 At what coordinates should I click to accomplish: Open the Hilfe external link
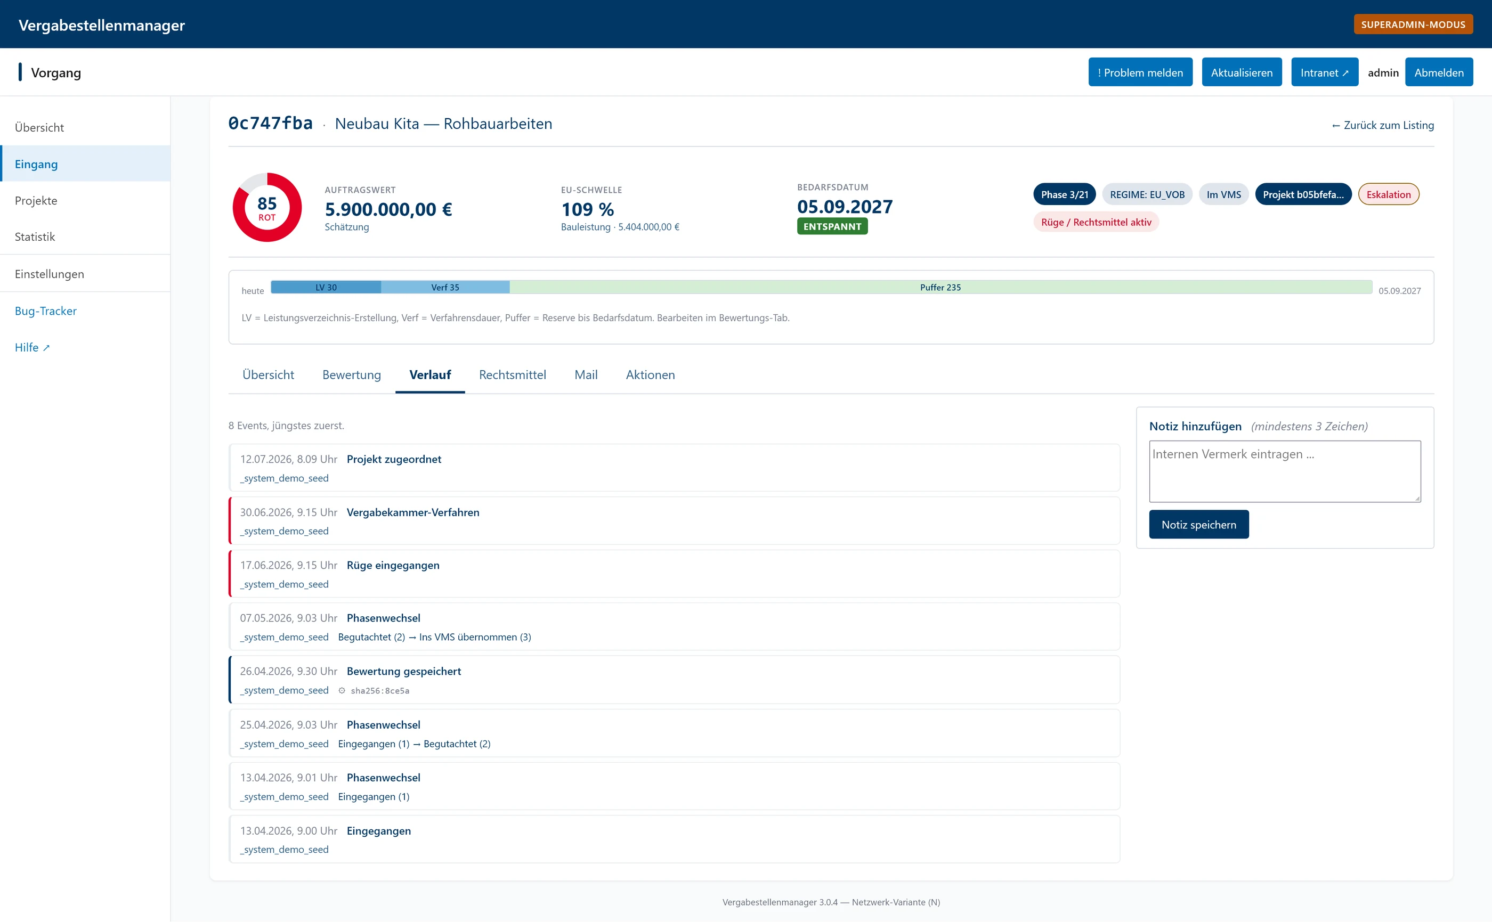(x=32, y=347)
